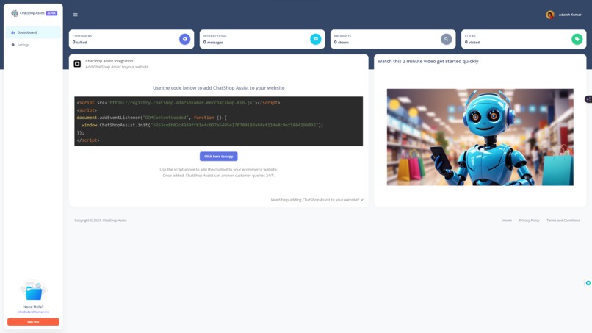The height and width of the screenshot is (333, 592).
Task: Click the Settings gear icon in sidebar
Action: tap(12, 45)
